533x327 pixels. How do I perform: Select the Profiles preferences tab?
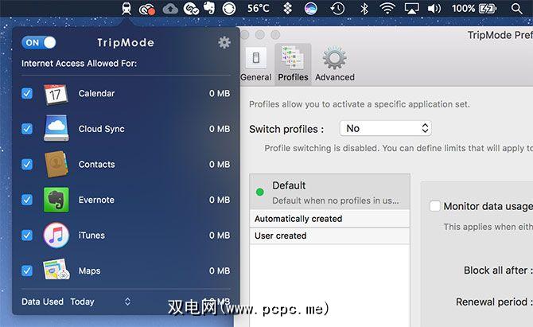(293, 64)
